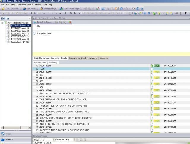Select file 1000148211-trans1 in tree
Viewport: 190px width, 144px height.
point(20,26)
